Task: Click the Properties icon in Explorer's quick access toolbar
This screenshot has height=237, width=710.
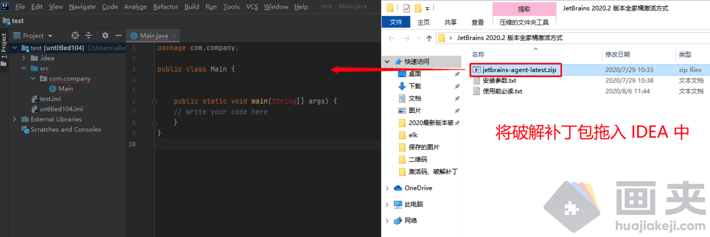Action: coord(407,8)
